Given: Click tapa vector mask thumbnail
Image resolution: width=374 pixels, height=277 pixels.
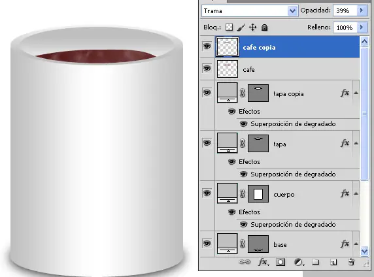Looking at the screenshot, I should click(258, 143).
